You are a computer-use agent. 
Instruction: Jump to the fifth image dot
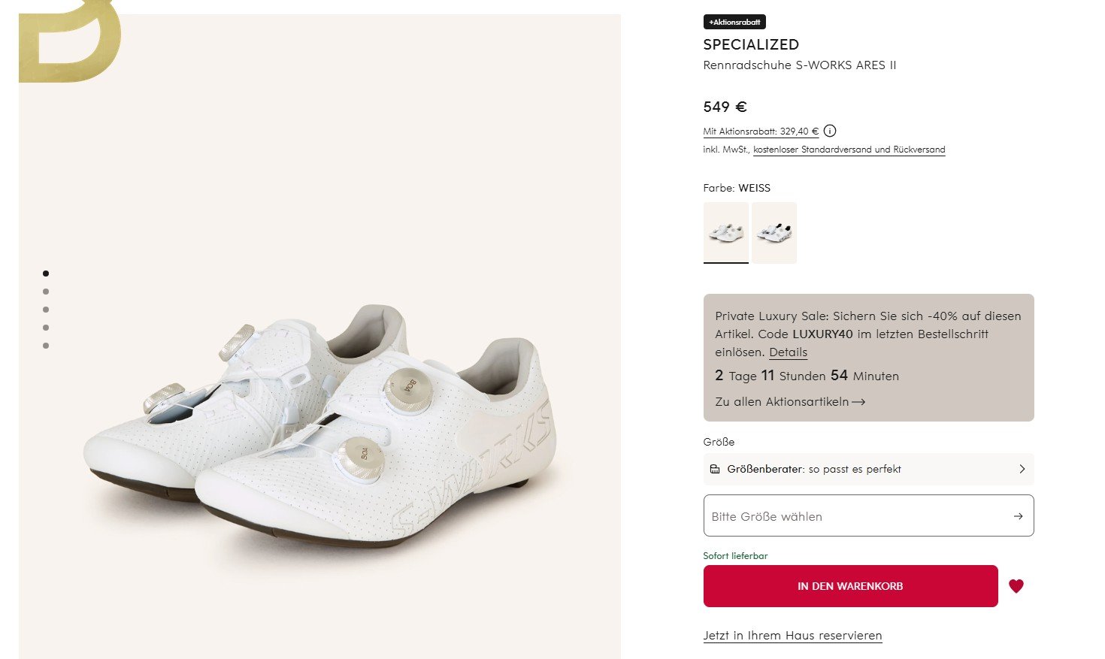coord(46,346)
